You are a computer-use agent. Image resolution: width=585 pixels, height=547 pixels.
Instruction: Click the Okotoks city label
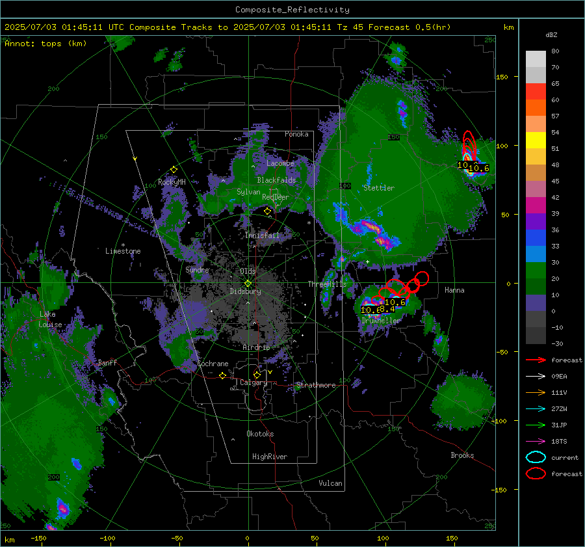pos(260,434)
